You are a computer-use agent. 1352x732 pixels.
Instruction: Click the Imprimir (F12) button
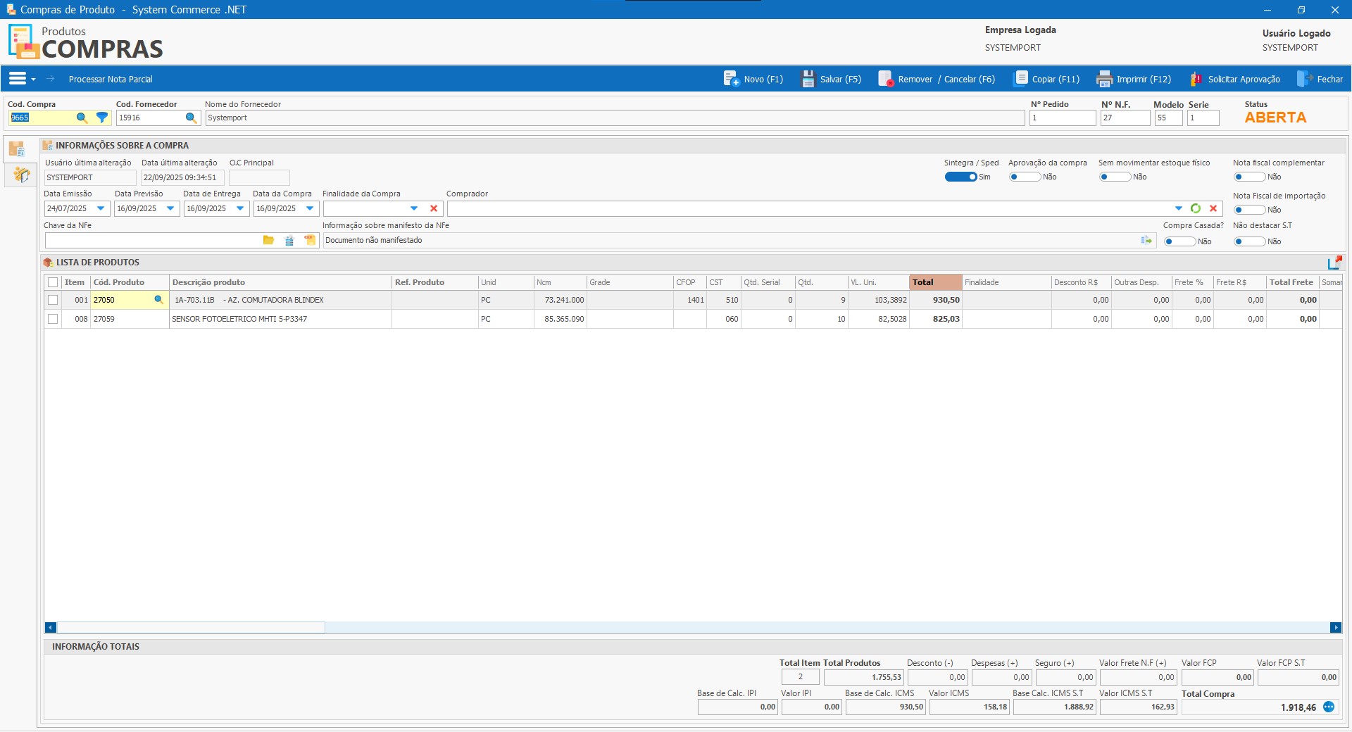pyautogui.click(x=1134, y=80)
